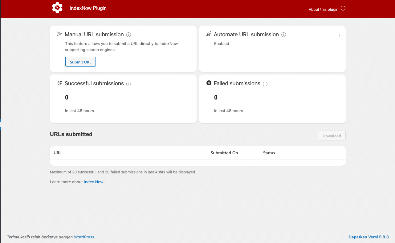This screenshot has height=243, width=395.
Task: Click the Manual URL submission heading
Action: click(94, 34)
